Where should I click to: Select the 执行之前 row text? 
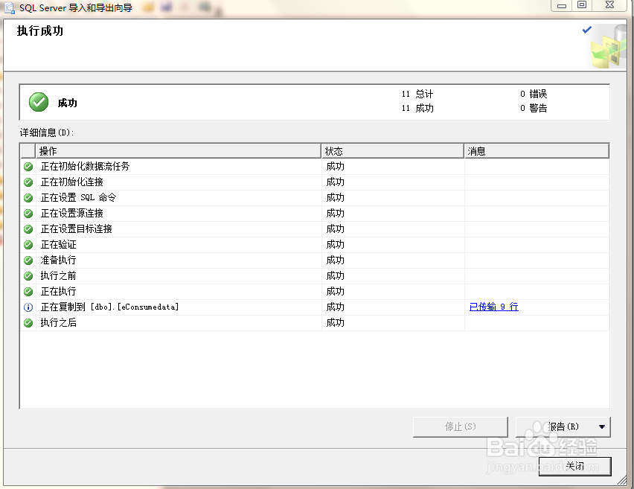coord(58,276)
